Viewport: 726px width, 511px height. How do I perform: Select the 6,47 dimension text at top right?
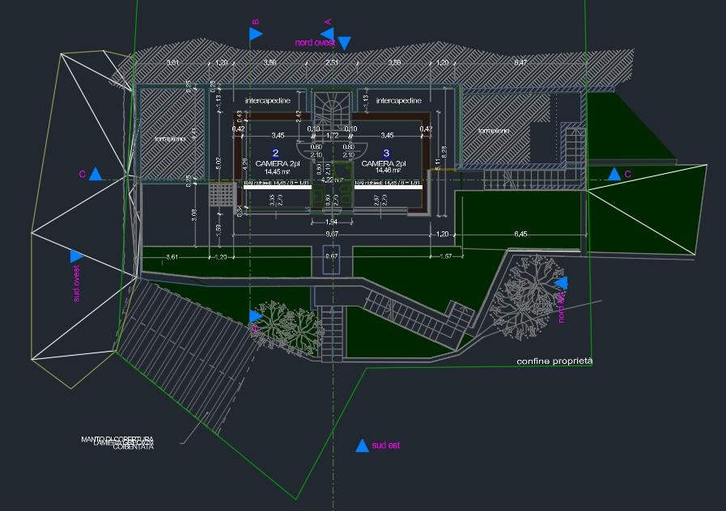[520, 62]
